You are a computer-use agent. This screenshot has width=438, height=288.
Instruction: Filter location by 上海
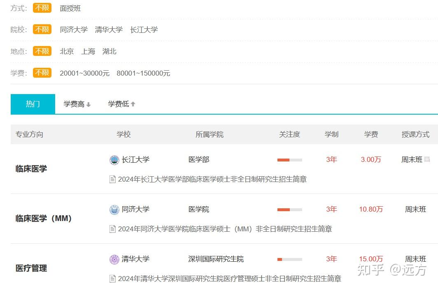click(x=88, y=51)
